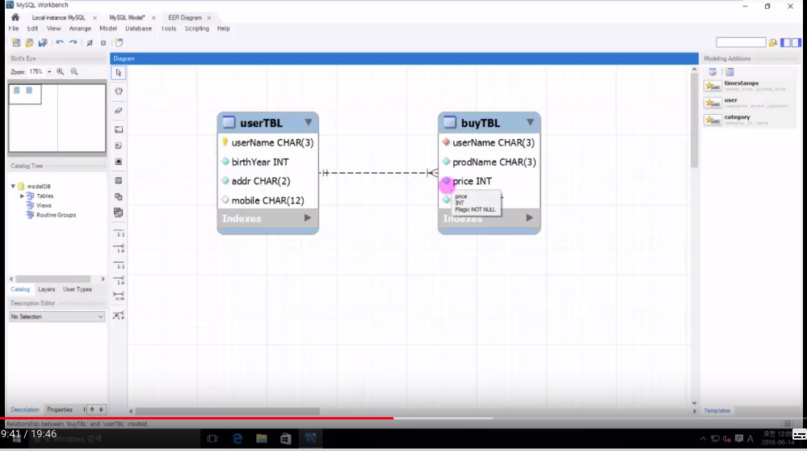This screenshot has width=807, height=451.
Task: Select the identifying 1:n relationship tool
Action: click(119, 280)
